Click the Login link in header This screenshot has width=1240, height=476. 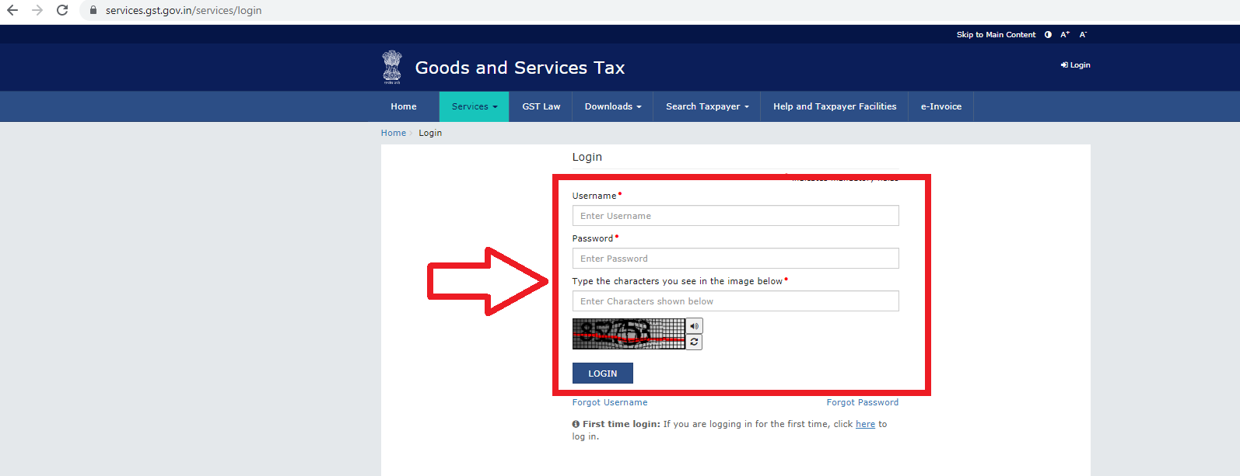[1075, 65]
